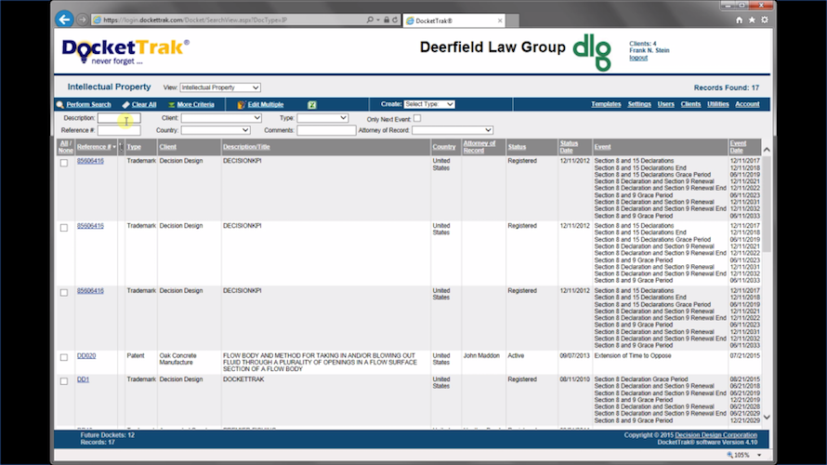
Task: Toggle the Only Next Event checkbox
Action: click(x=417, y=118)
